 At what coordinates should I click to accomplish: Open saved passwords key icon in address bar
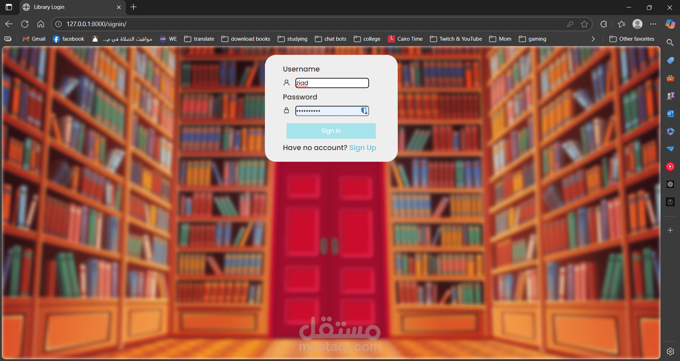(570, 24)
